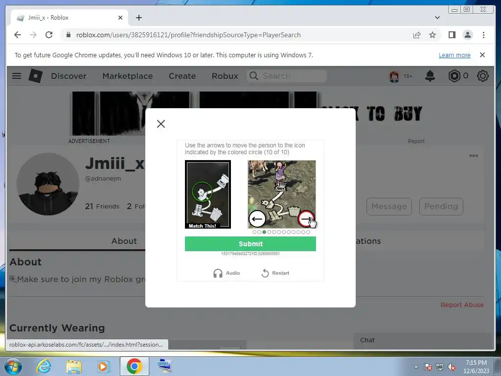Click the Roblox search field

pyautogui.click(x=287, y=76)
